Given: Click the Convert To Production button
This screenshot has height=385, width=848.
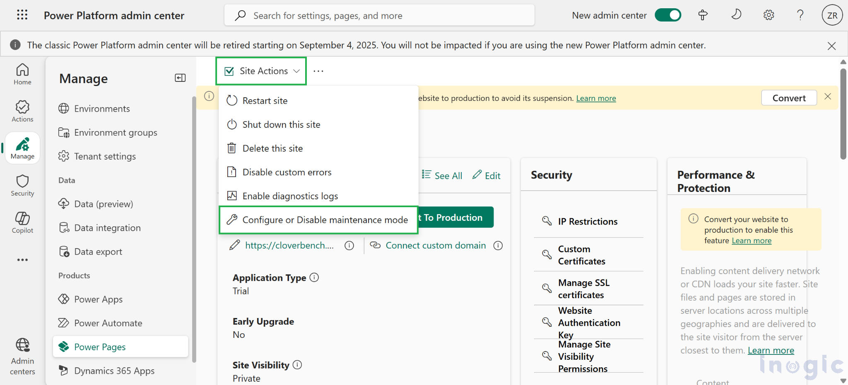Looking at the screenshot, I should pyautogui.click(x=456, y=218).
